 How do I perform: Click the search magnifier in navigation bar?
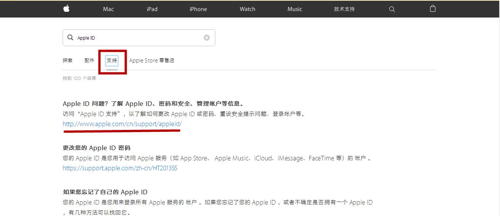tap(392, 9)
